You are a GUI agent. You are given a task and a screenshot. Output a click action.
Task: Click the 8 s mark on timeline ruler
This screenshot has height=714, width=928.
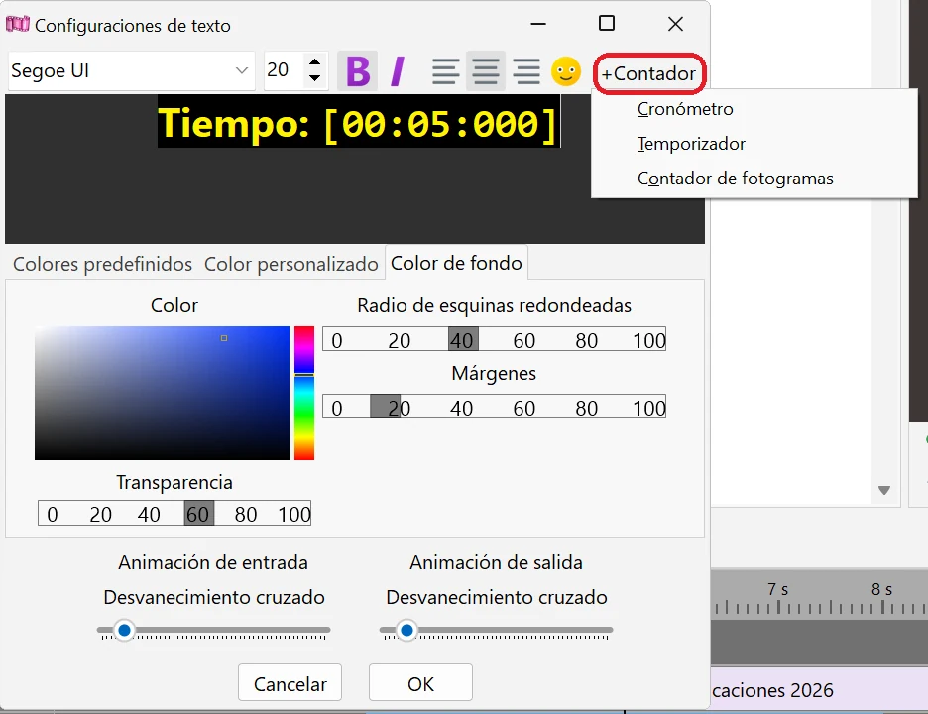point(881,590)
